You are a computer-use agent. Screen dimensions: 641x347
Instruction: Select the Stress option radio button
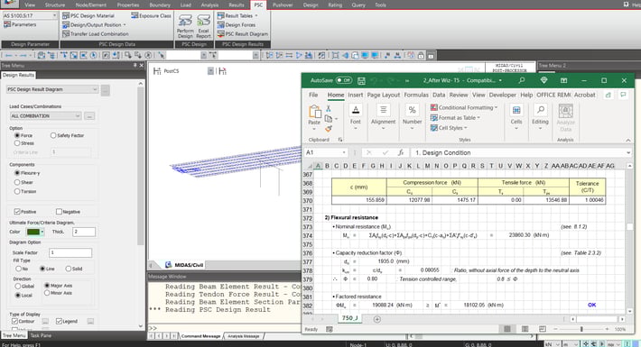(x=17, y=143)
